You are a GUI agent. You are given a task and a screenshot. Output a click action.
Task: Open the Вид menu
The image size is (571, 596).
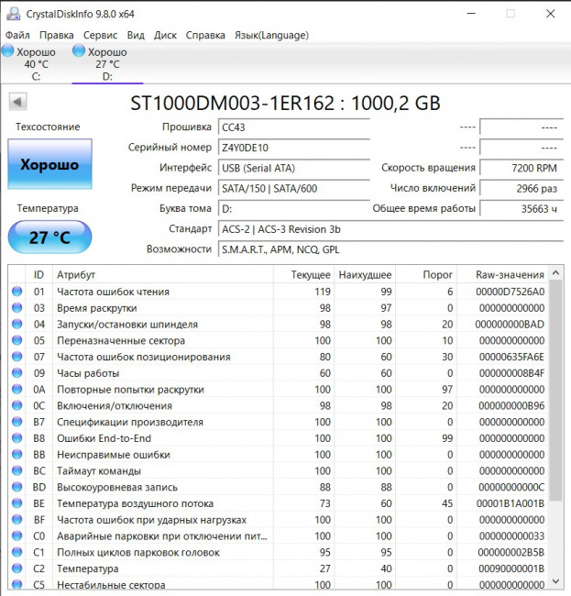[x=136, y=36]
